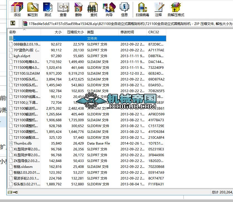Sort by CRC32 column header
Image resolution: width=233 pixels, height=202 pixels.
156,32
